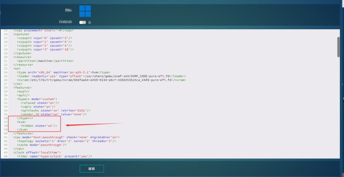This screenshot has height=177, width=344.
Task: Click the <kvm> opening tag line
Action: point(21,122)
